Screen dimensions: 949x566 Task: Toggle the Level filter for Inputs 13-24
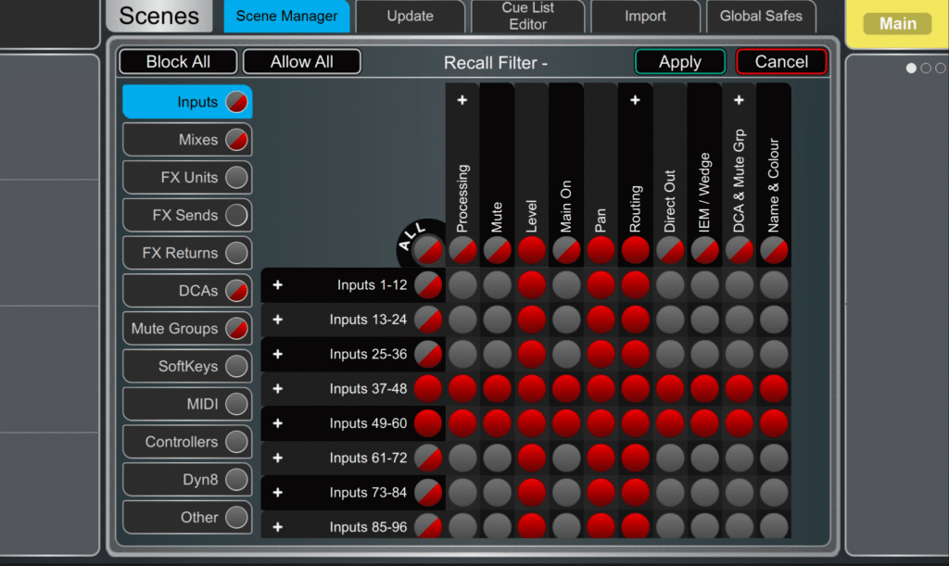tap(532, 320)
